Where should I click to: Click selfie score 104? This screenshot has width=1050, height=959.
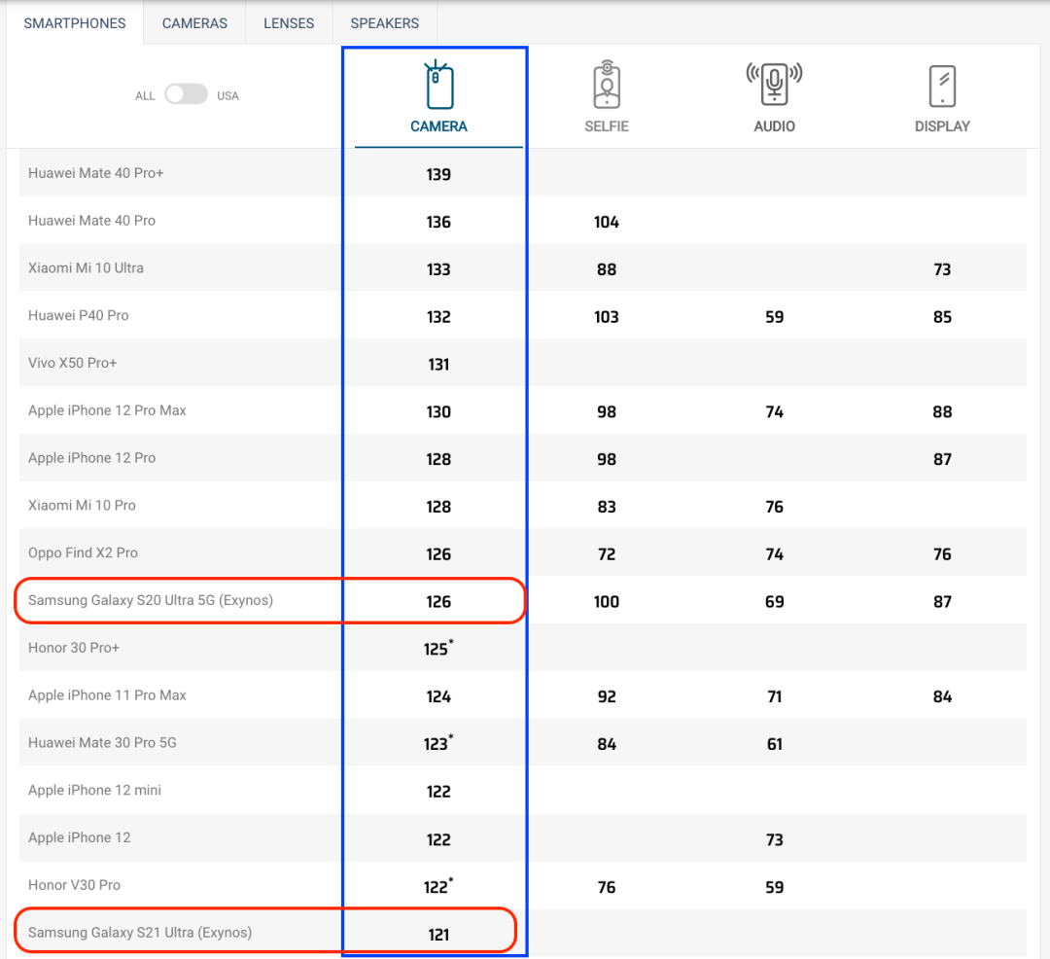point(607,222)
